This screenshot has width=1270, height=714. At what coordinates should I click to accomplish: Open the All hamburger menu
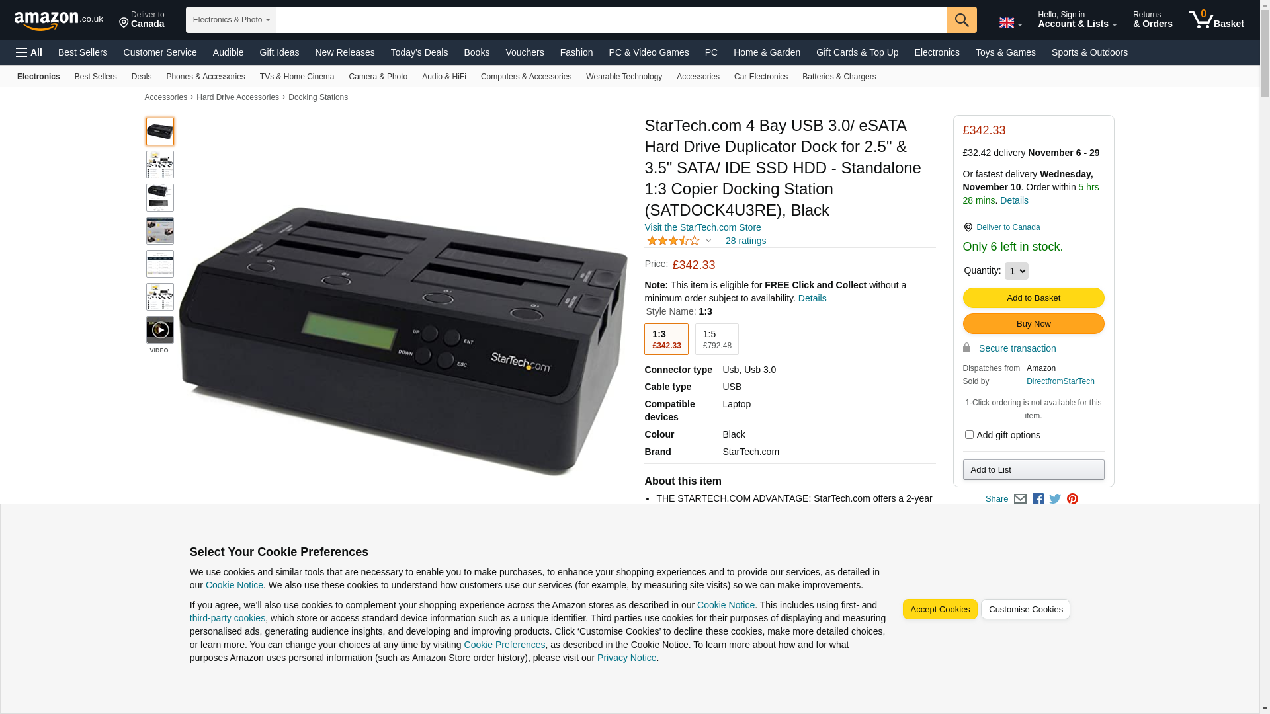point(29,52)
